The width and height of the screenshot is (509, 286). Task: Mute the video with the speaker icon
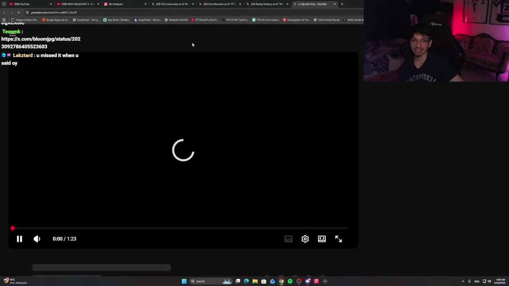[37, 239]
